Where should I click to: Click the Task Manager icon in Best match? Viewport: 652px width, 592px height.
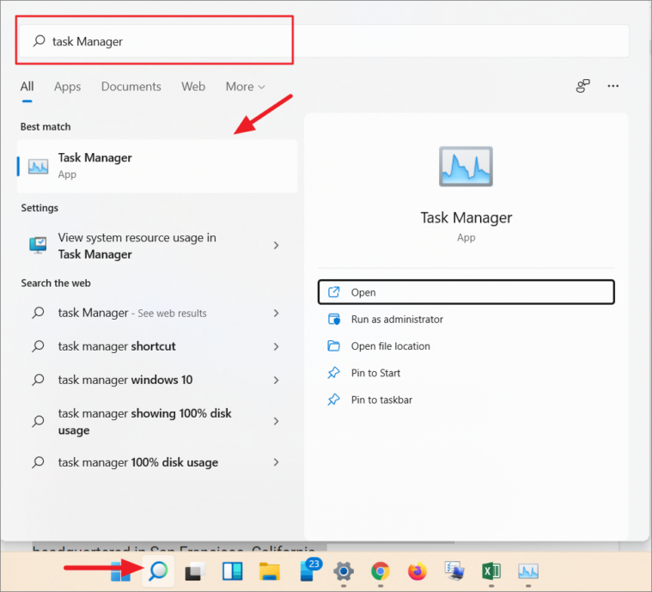[x=39, y=167]
